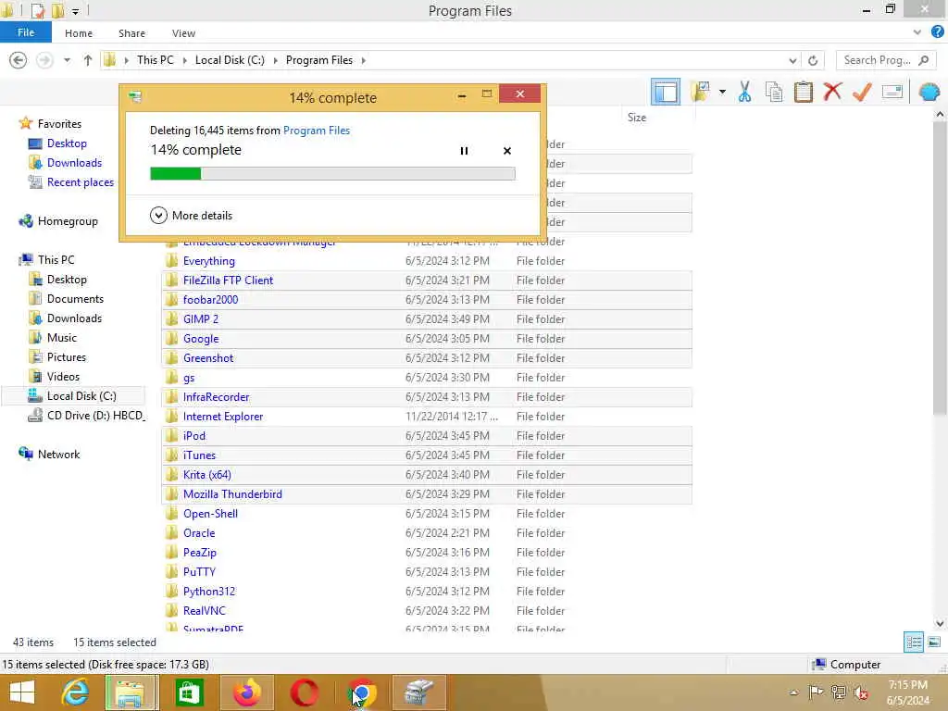Click the Properties icon in quick access toolbar
The height and width of the screenshot is (711, 948).
pyautogui.click(x=37, y=10)
